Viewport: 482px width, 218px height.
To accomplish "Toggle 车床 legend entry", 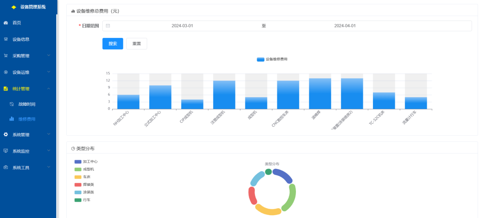I will pyautogui.click(x=83, y=177).
